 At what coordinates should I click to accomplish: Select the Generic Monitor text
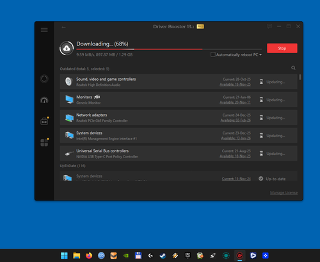pyautogui.click(x=88, y=102)
